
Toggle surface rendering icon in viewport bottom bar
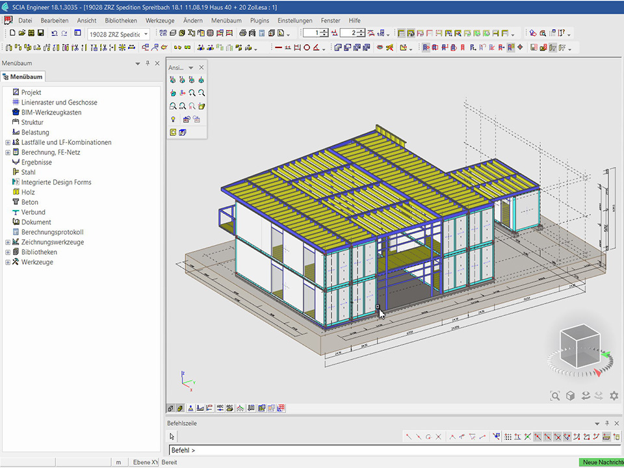pos(180,408)
